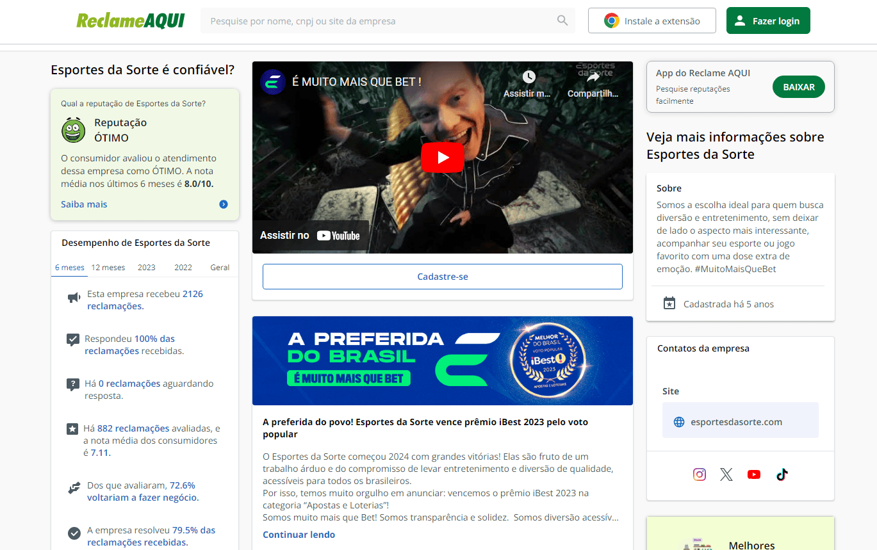The width and height of the screenshot is (877, 550).
Task: Click the Fazer login button
Action: click(768, 20)
